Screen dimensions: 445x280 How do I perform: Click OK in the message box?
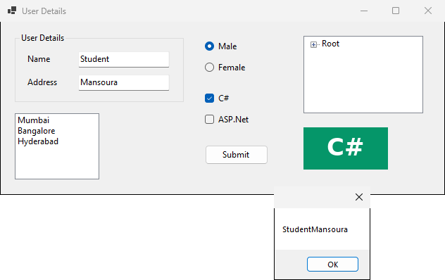point(332,265)
